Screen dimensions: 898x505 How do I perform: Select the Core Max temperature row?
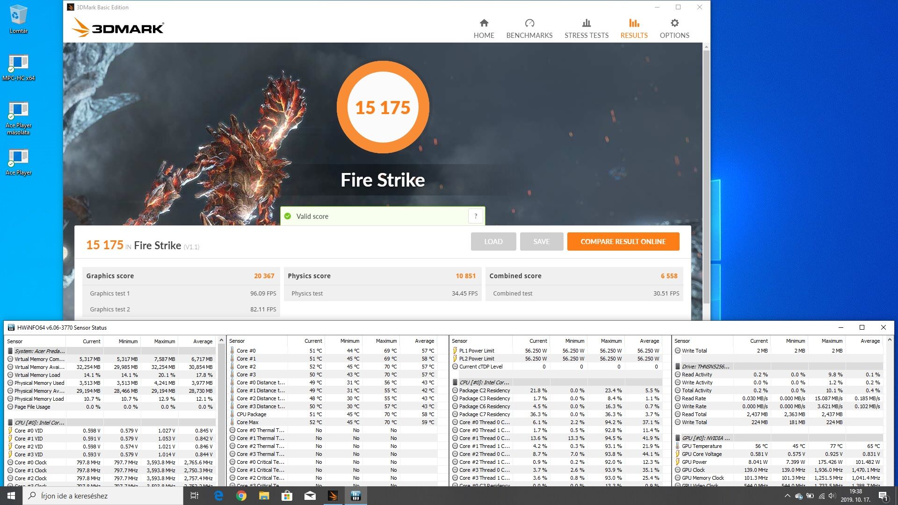pyautogui.click(x=333, y=422)
